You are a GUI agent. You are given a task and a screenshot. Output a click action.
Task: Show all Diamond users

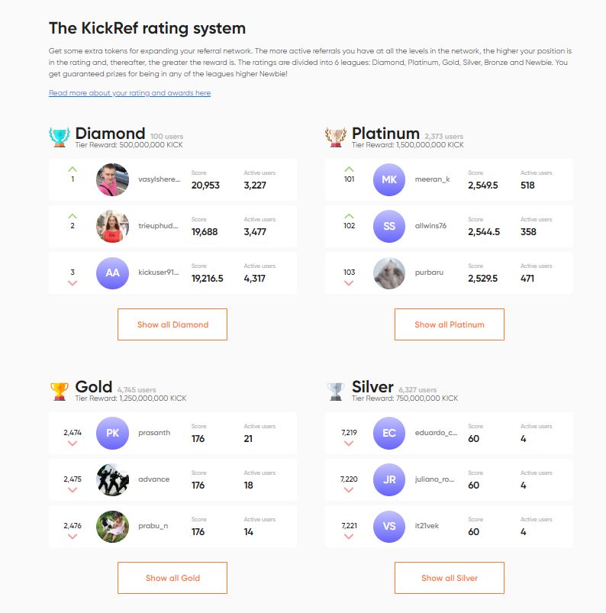click(x=172, y=324)
